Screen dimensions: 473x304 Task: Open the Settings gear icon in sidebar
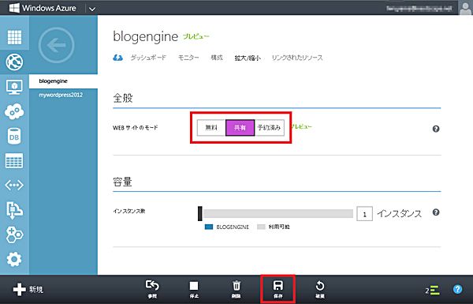click(x=14, y=259)
